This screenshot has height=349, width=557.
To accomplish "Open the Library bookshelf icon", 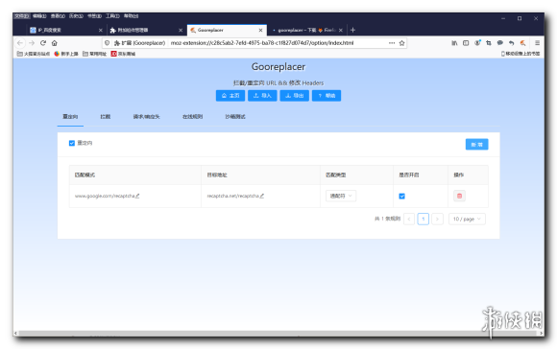I will pos(454,43).
